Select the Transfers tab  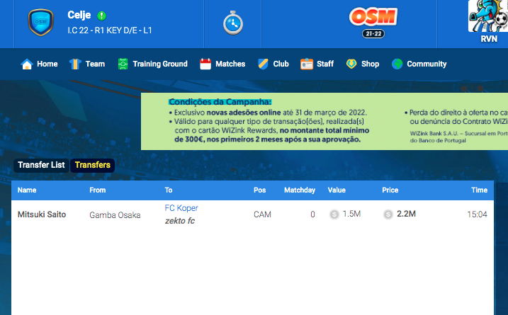pyautogui.click(x=93, y=165)
